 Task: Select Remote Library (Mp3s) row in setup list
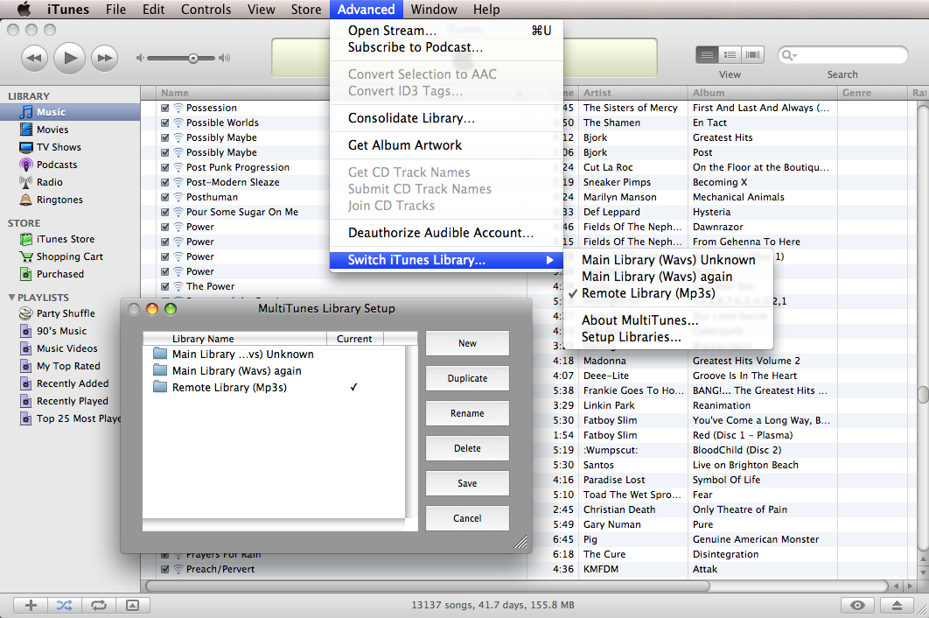275,387
